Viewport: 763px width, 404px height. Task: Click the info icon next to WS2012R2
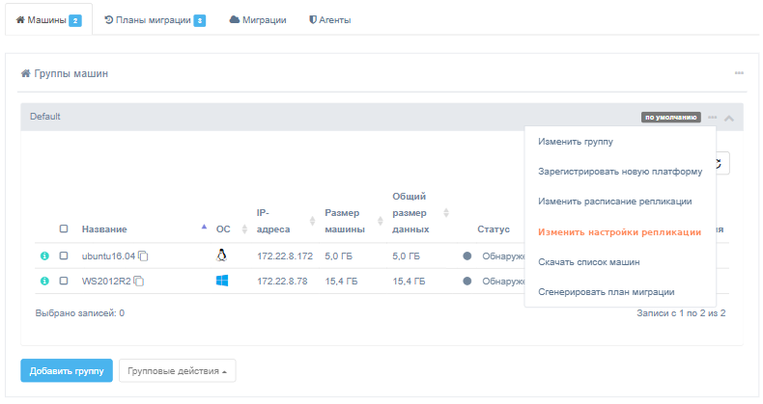tap(44, 282)
